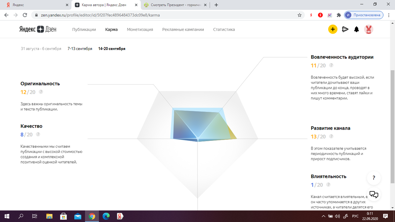Image resolution: width=395 pixels, height=222 pixels.
Task: Open Yandex Browser from the taskbar
Action: point(120,216)
